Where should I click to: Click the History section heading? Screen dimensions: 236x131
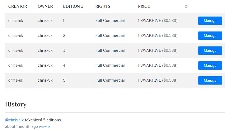pos(16,104)
